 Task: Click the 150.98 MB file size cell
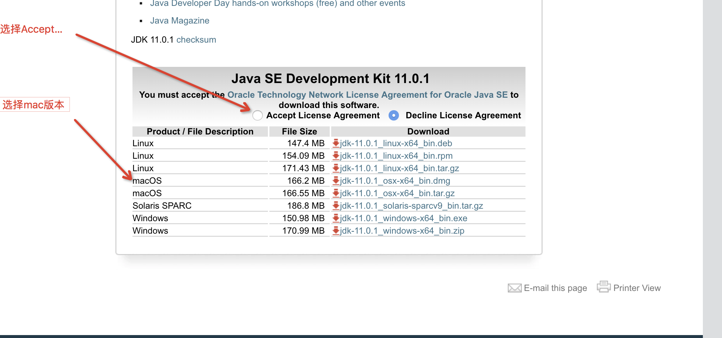tap(300, 218)
